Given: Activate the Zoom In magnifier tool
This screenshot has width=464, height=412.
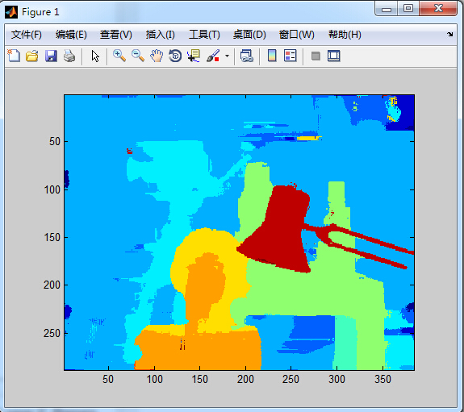Looking at the screenshot, I should pyautogui.click(x=119, y=56).
